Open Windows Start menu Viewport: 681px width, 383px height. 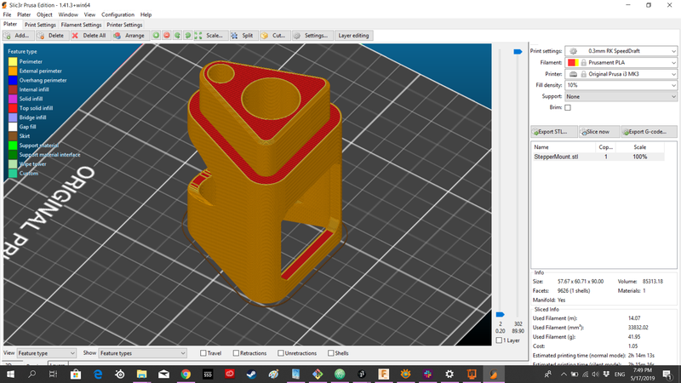pos(10,374)
